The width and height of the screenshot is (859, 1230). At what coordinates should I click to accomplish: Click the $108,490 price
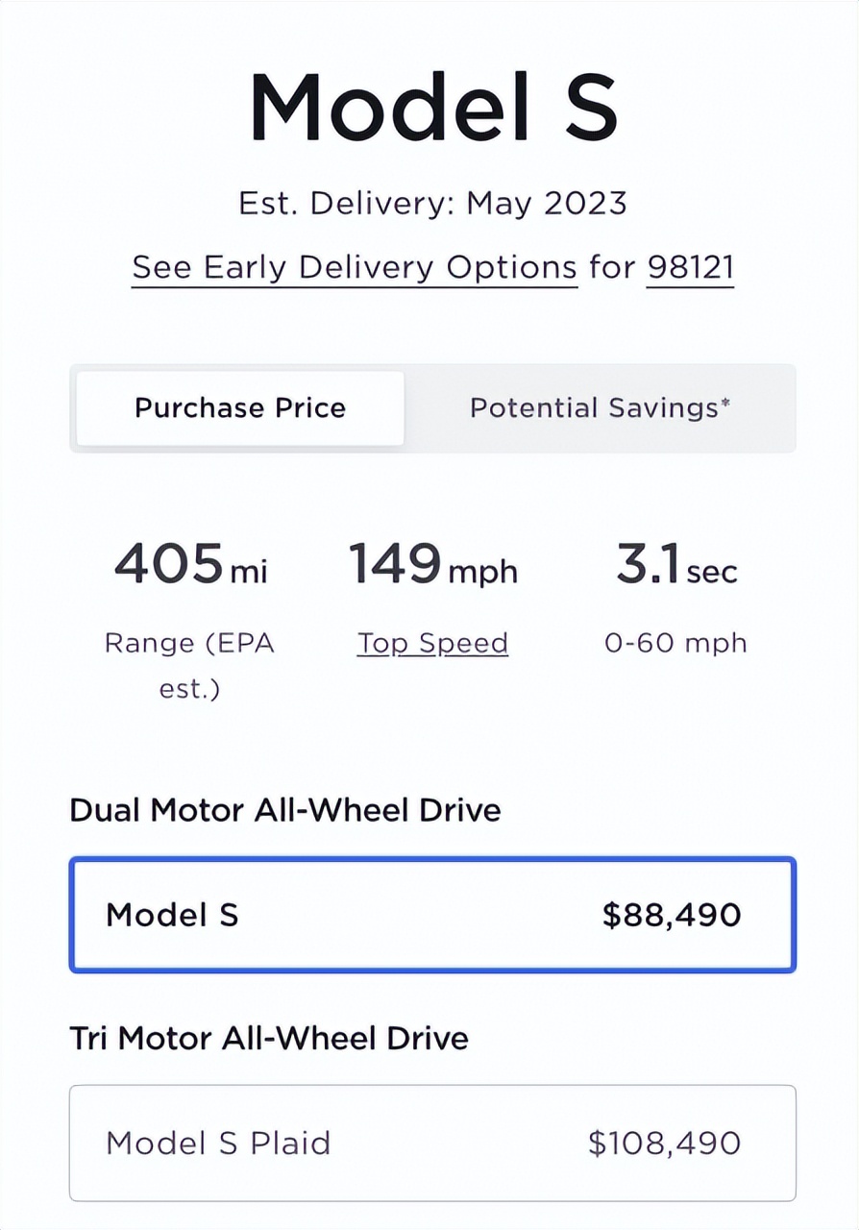coord(664,1143)
